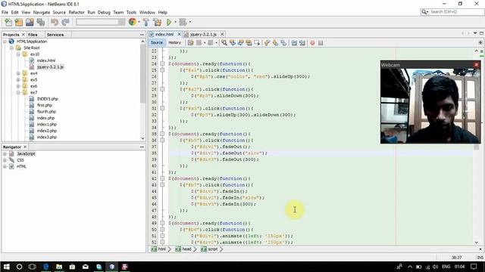
Task: Click the Build Project hammer icon
Action: click(146, 22)
